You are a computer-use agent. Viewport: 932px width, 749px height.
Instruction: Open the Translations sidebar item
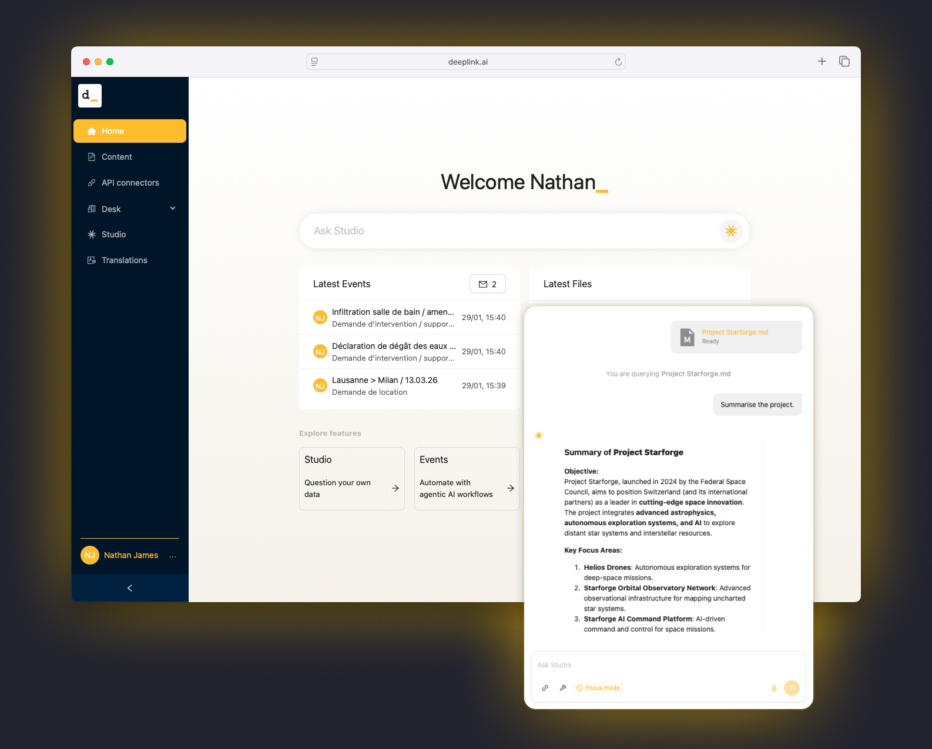coord(124,260)
